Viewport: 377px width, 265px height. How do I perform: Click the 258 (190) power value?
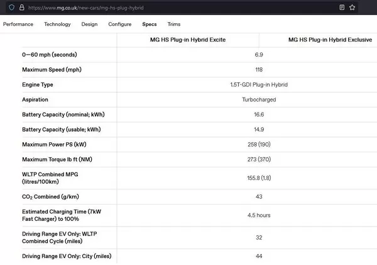tap(259, 144)
